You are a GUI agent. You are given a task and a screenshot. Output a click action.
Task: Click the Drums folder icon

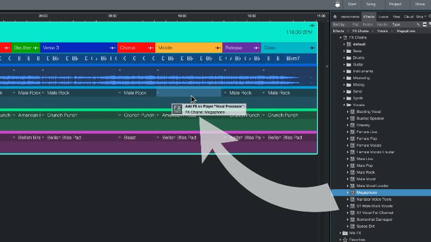349,58
